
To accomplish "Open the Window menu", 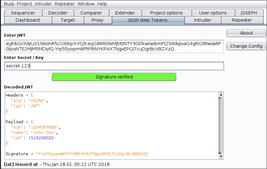I will pyautogui.click(x=86, y=4).
